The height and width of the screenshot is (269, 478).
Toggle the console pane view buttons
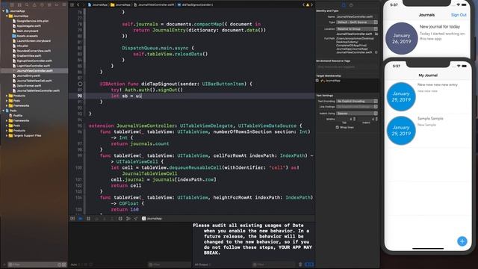coord(309,265)
